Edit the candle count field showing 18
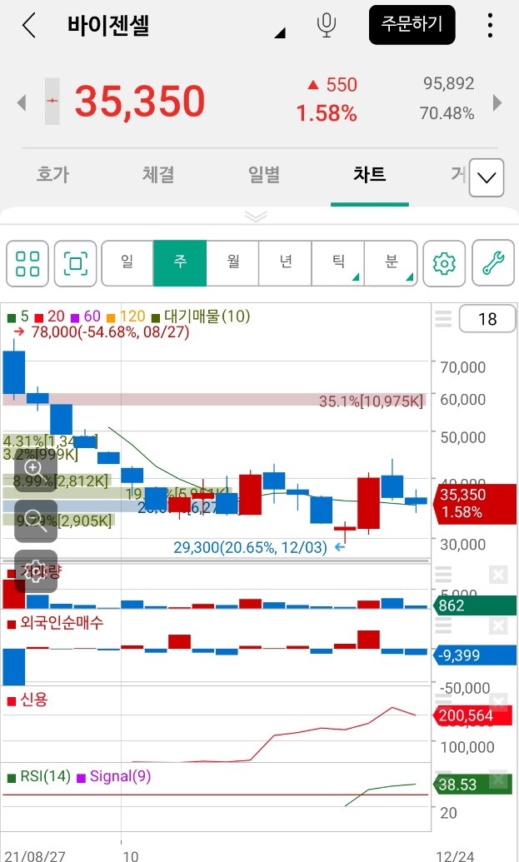Viewport: 519px width, 862px height. pos(487,319)
